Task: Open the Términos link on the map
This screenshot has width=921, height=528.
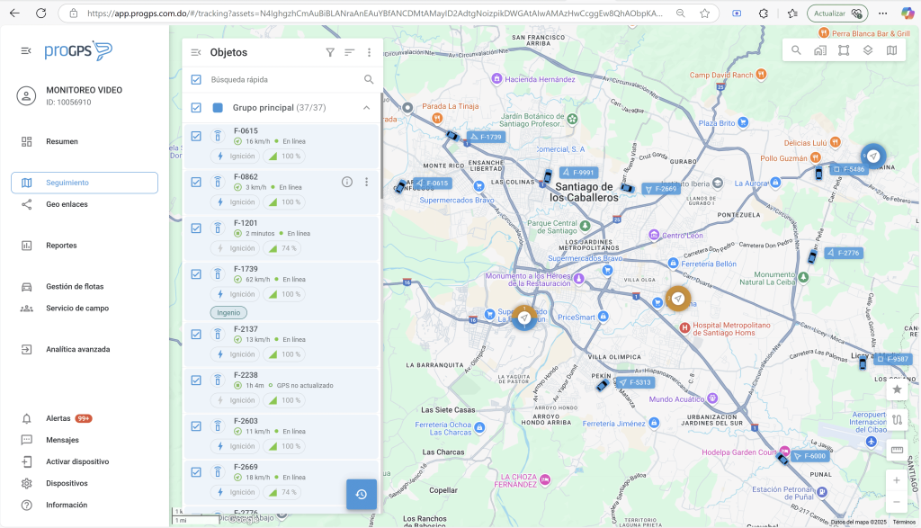Action: pyautogui.click(x=904, y=522)
